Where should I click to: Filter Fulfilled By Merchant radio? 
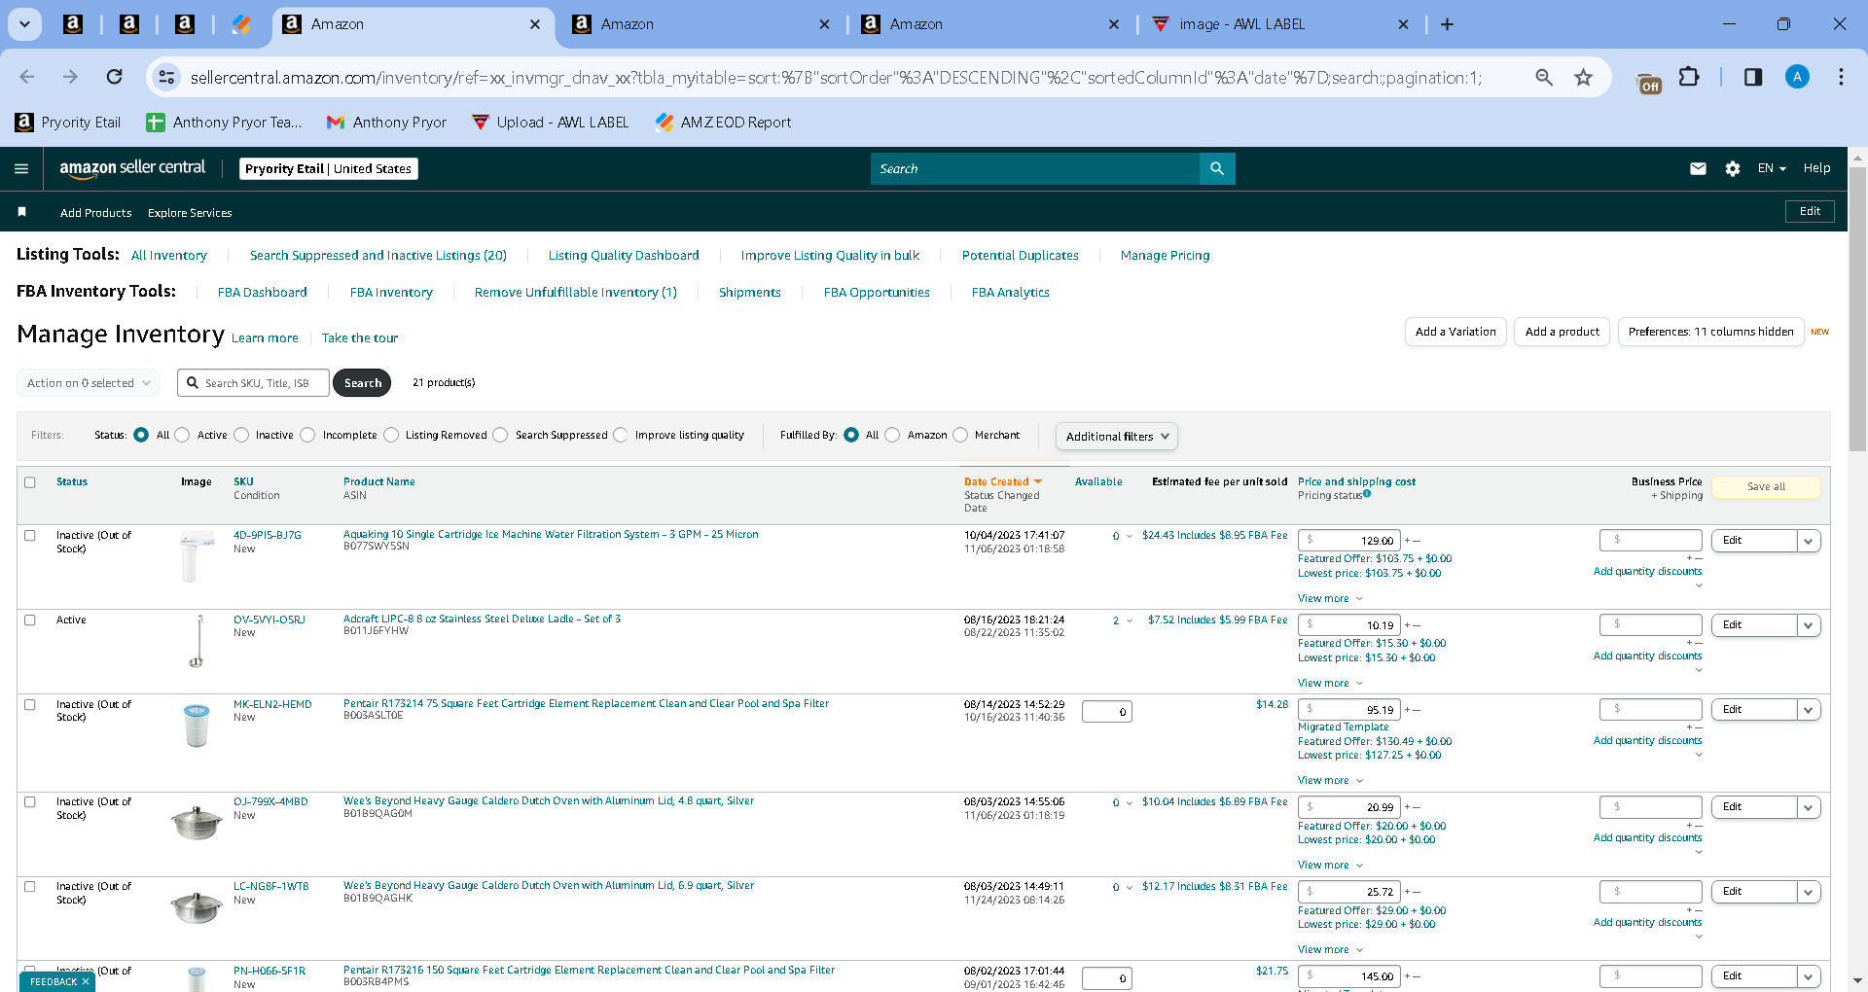(960, 435)
